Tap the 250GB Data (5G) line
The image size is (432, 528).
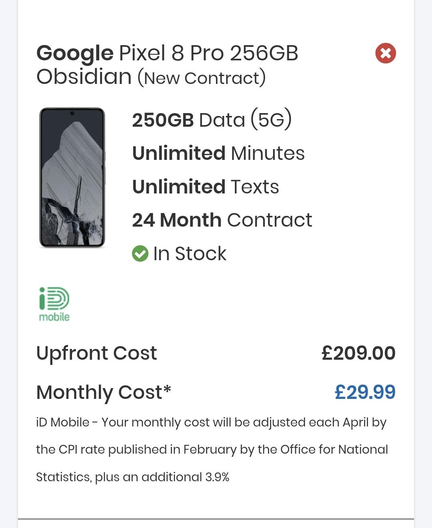point(212,120)
